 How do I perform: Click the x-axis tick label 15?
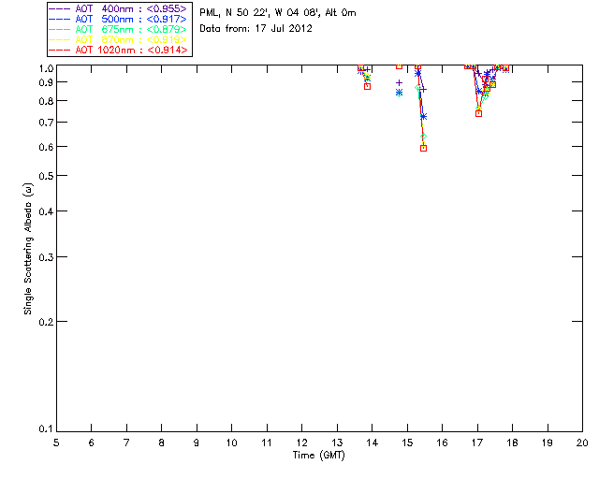407,443
